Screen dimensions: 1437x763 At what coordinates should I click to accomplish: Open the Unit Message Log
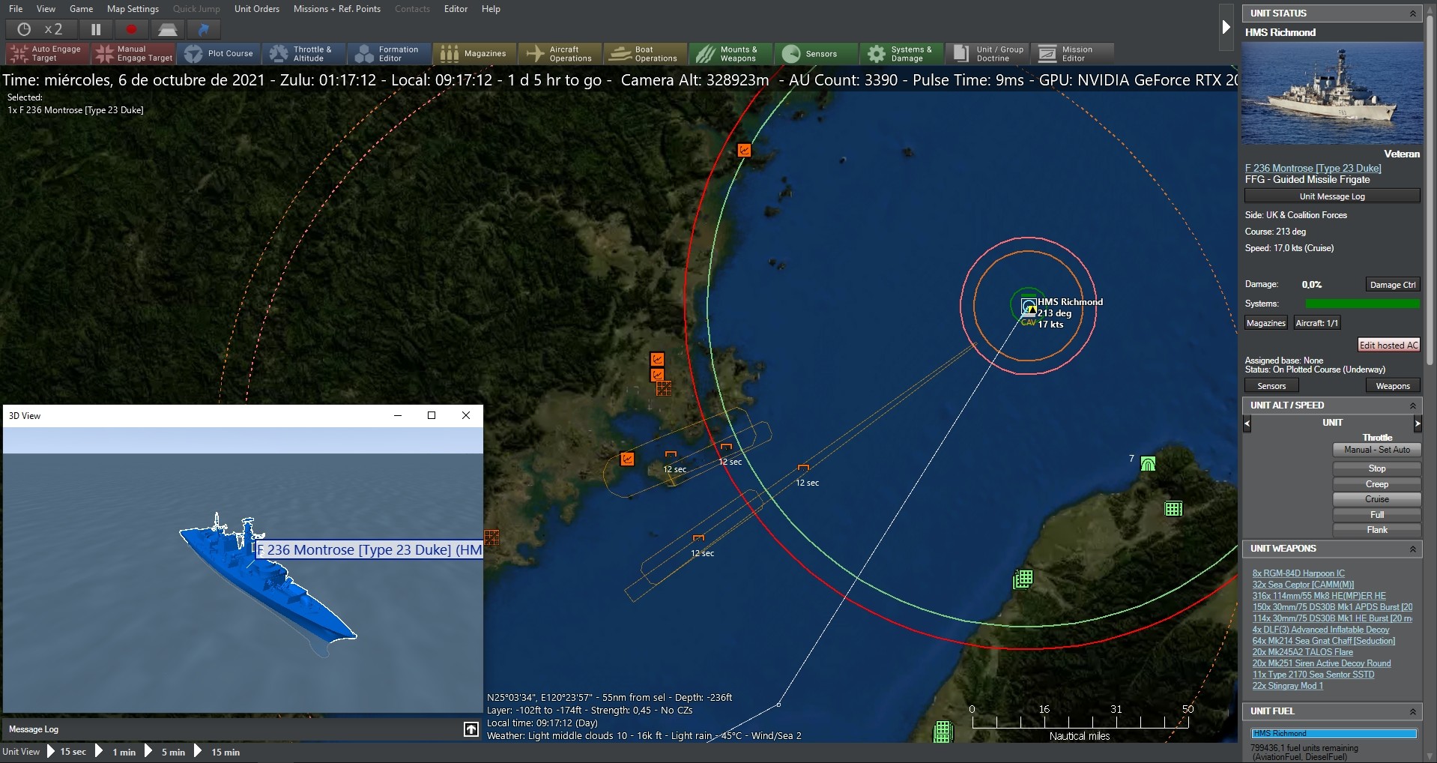(x=1332, y=196)
